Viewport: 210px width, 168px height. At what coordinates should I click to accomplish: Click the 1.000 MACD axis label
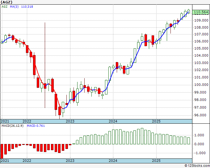click(199, 135)
